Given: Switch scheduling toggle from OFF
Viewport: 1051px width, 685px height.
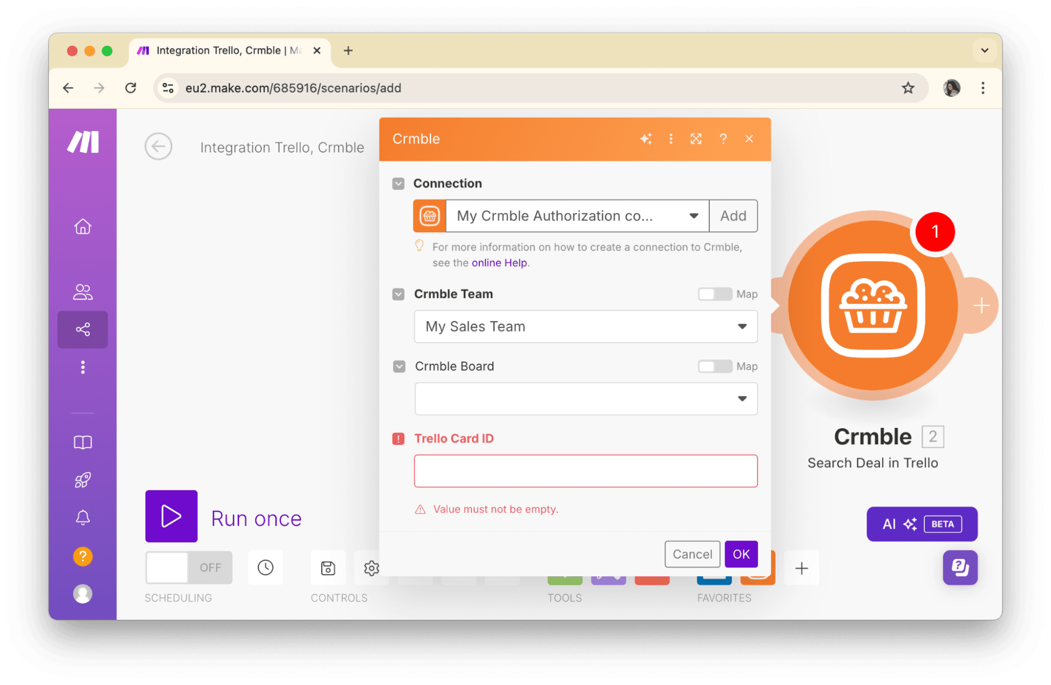Looking at the screenshot, I should (188, 567).
